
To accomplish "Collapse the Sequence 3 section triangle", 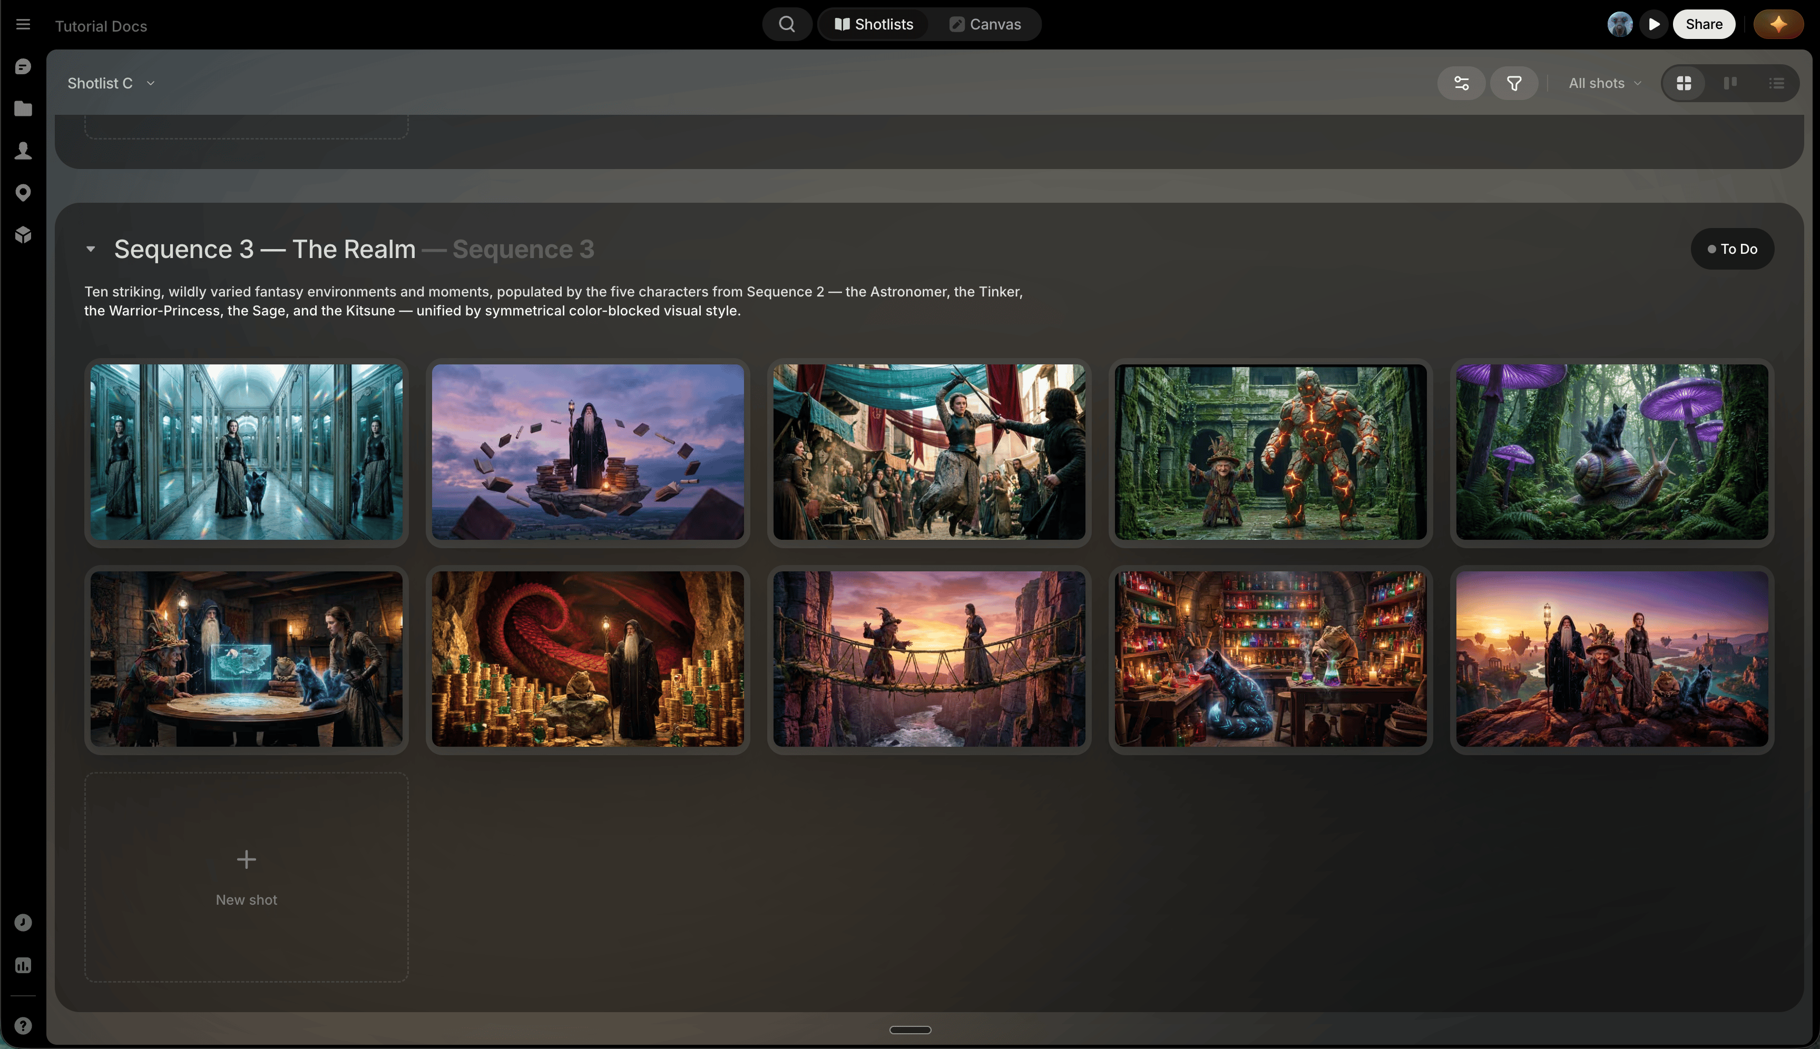I will [x=90, y=249].
